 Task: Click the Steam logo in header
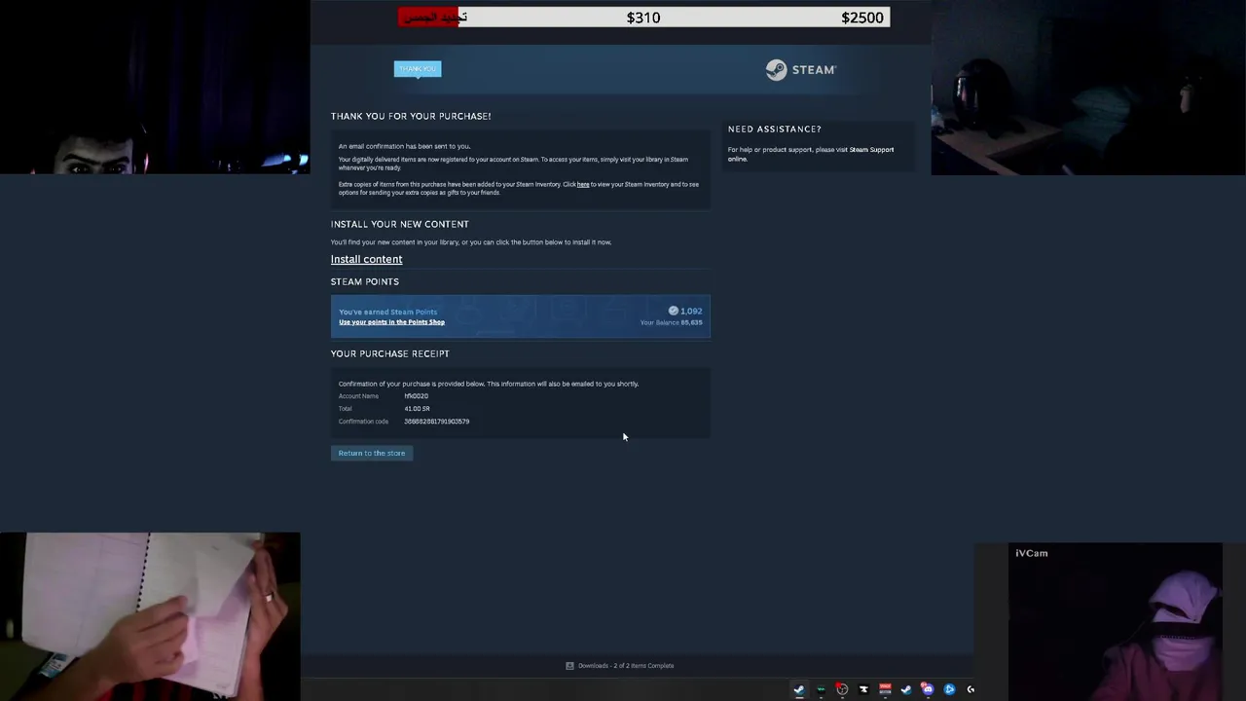(800, 70)
